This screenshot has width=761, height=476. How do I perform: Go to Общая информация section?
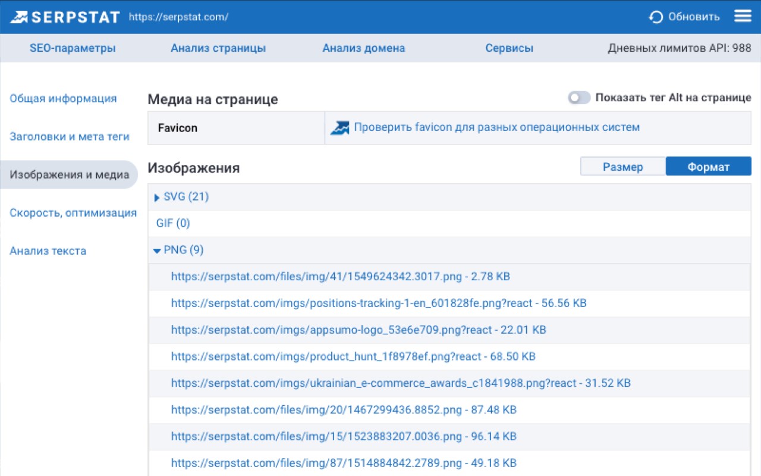(63, 99)
